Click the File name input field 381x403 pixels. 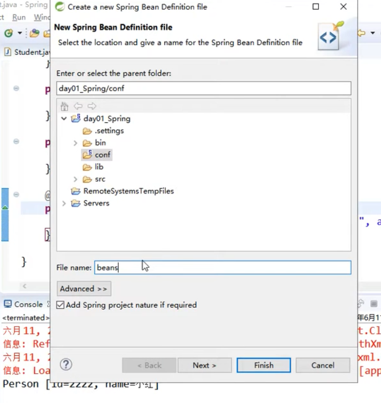[x=223, y=267]
